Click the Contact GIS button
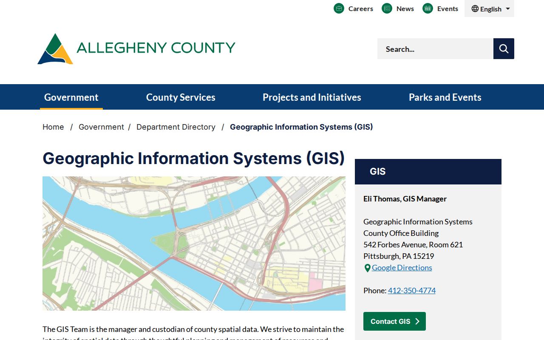Image resolution: width=544 pixels, height=340 pixels. [394, 321]
